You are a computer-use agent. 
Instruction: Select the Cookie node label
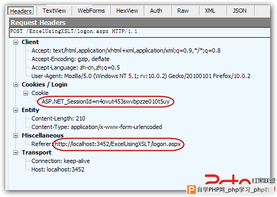pos(40,93)
